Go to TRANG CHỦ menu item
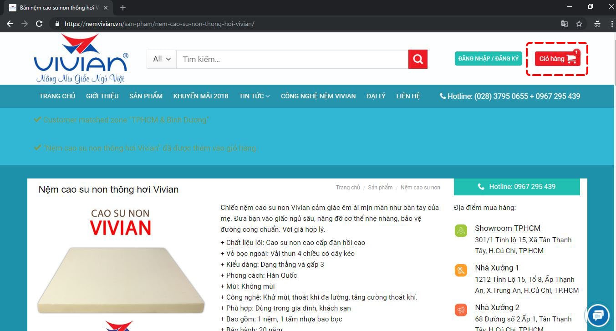This screenshot has height=331, width=616. 57,96
